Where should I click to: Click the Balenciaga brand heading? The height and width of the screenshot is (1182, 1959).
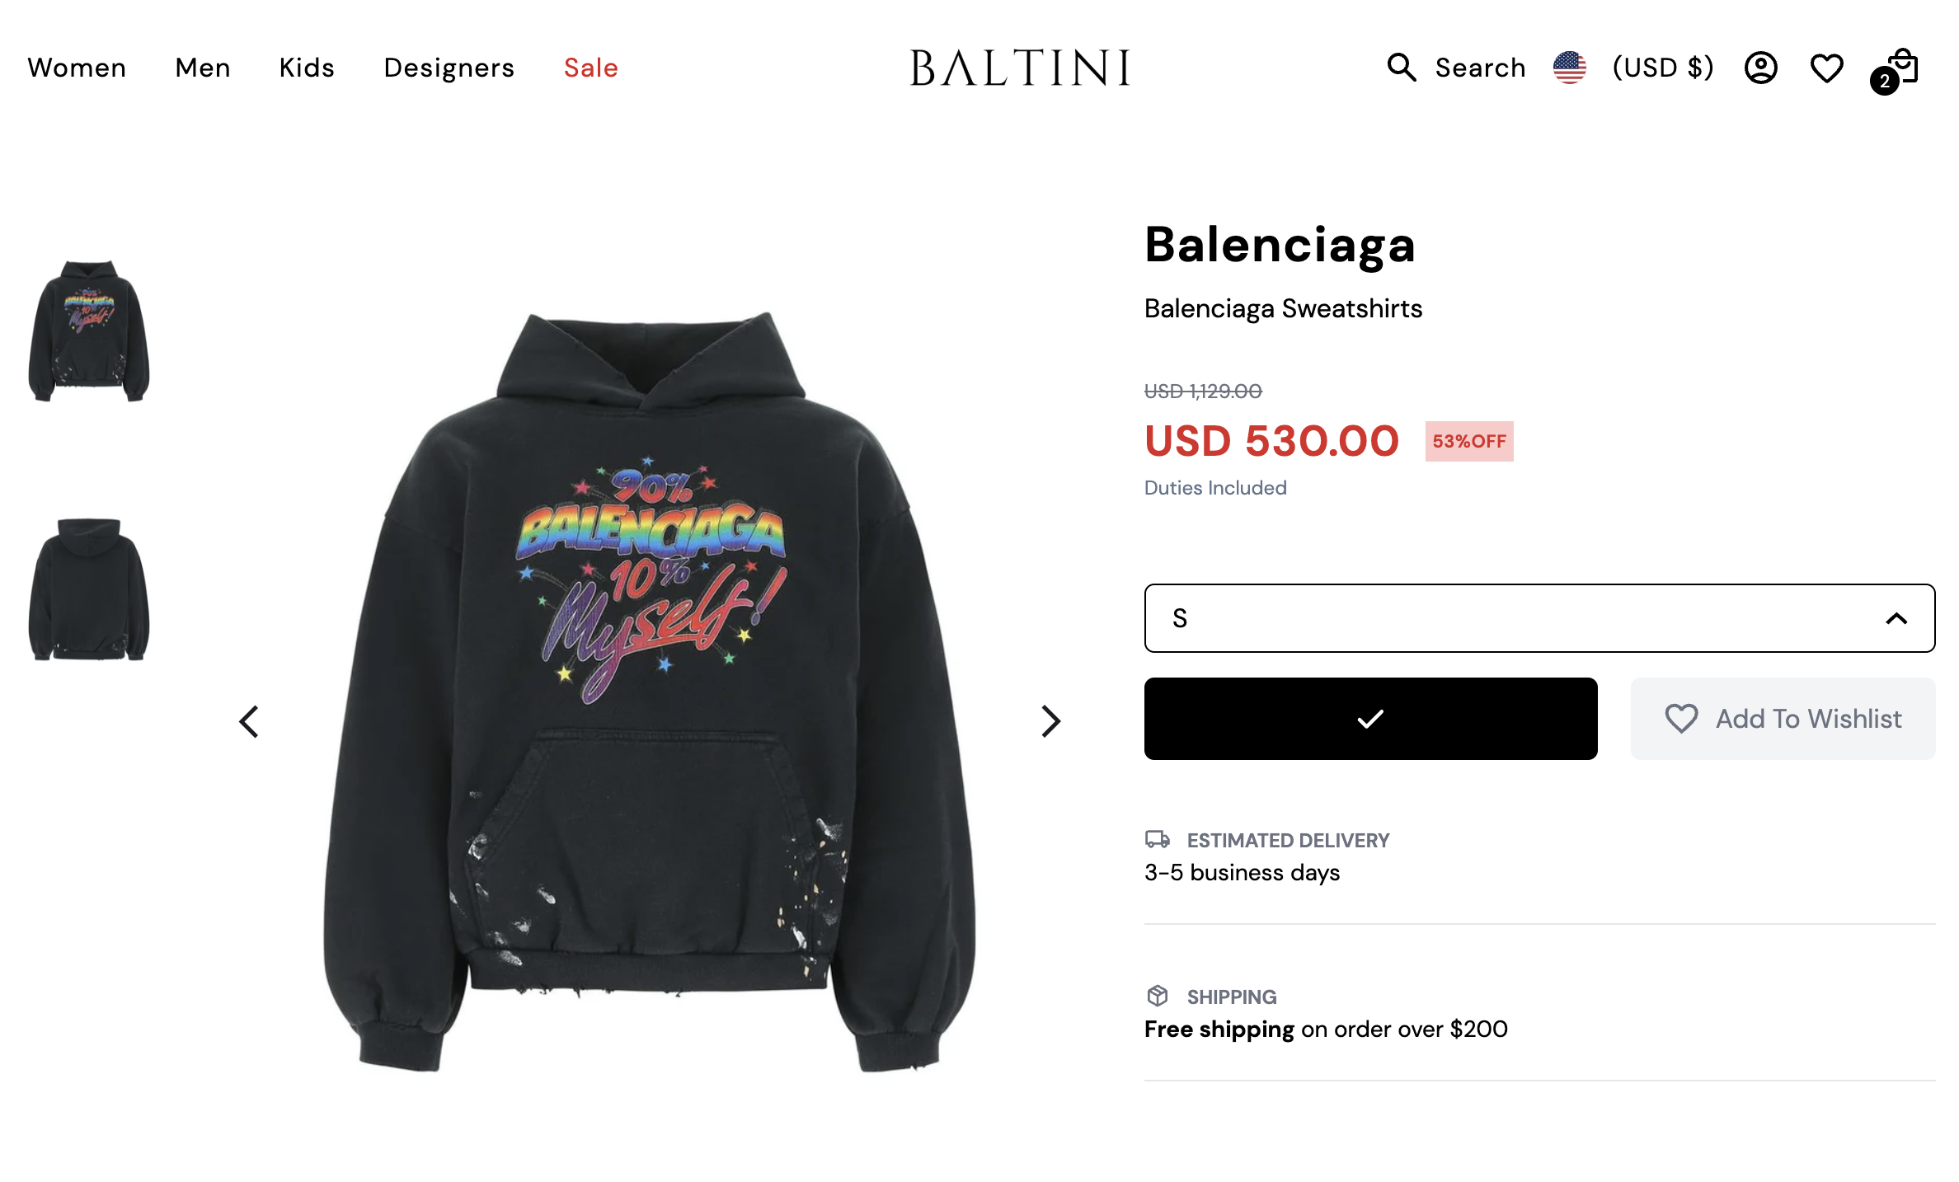[1280, 245]
